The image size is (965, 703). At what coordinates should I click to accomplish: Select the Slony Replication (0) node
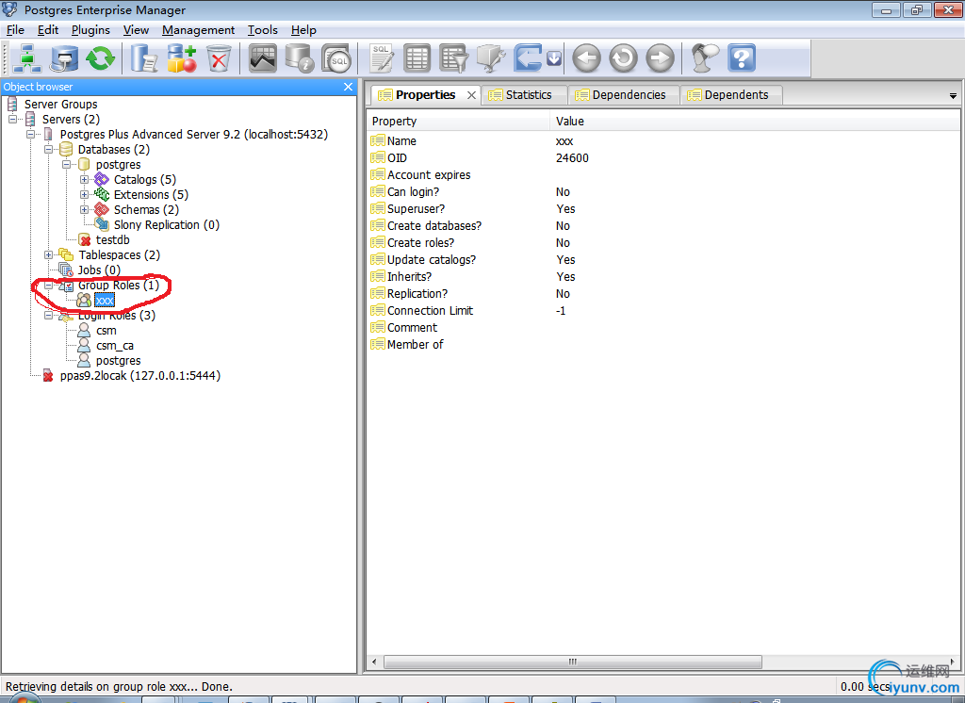pos(166,224)
